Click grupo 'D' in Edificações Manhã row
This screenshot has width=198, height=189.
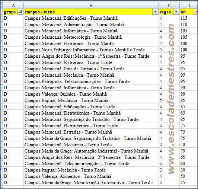point(5,18)
